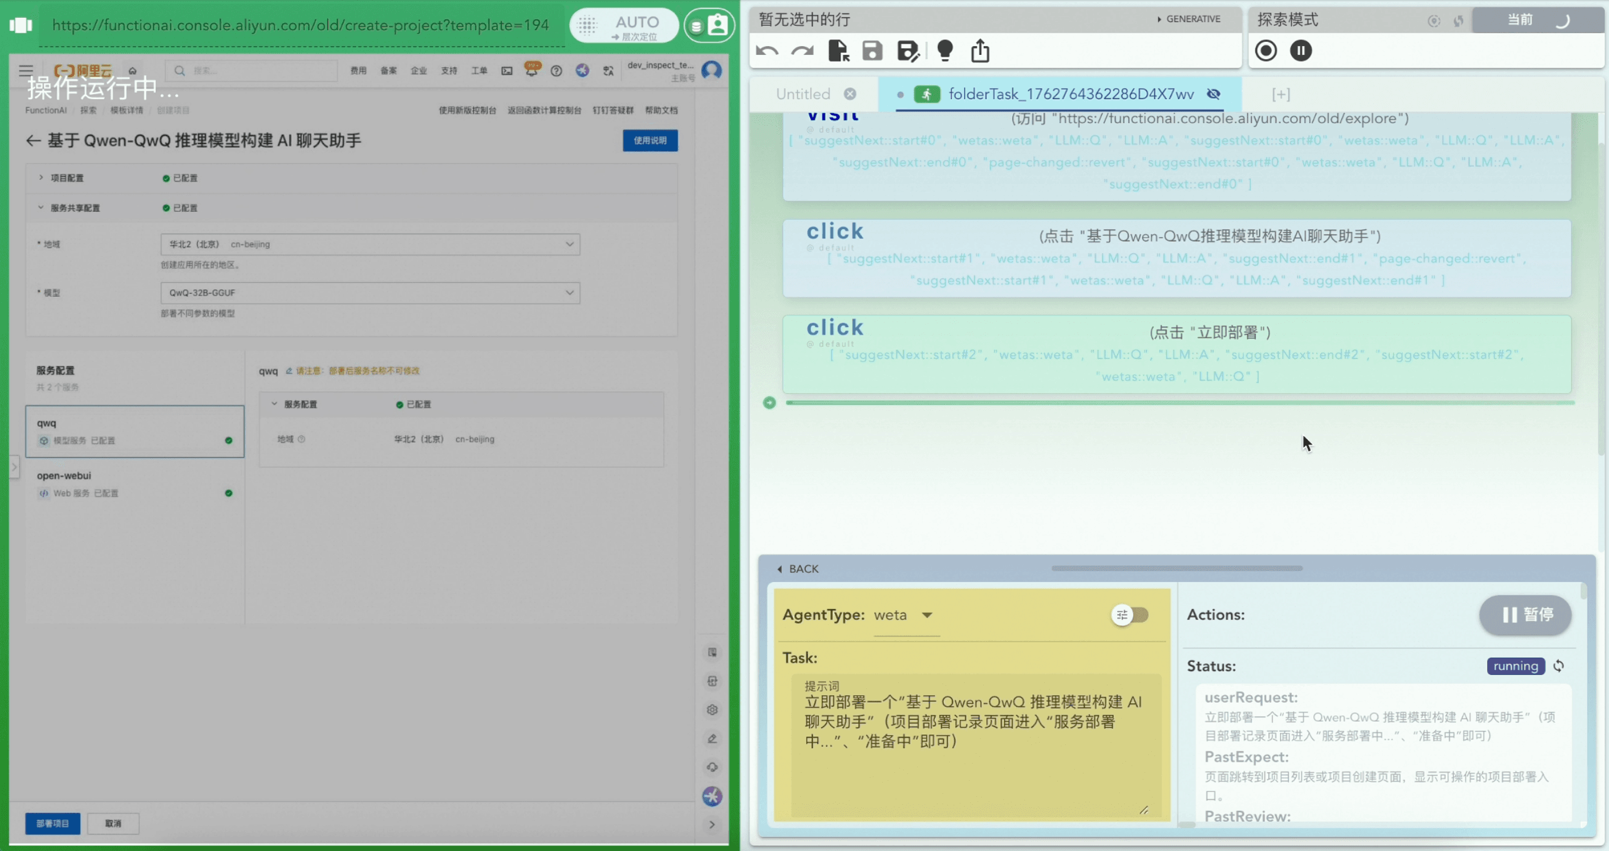Image resolution: width=1609 pixels, height=851 pixels.
Task: Click the green progress bar line
Action: tap(1179, 403)
